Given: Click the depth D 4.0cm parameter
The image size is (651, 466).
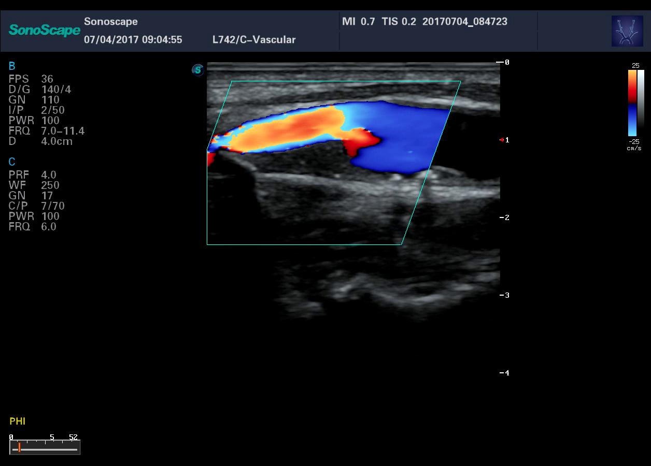Looking at the screenshot, I should coord(56,141).
